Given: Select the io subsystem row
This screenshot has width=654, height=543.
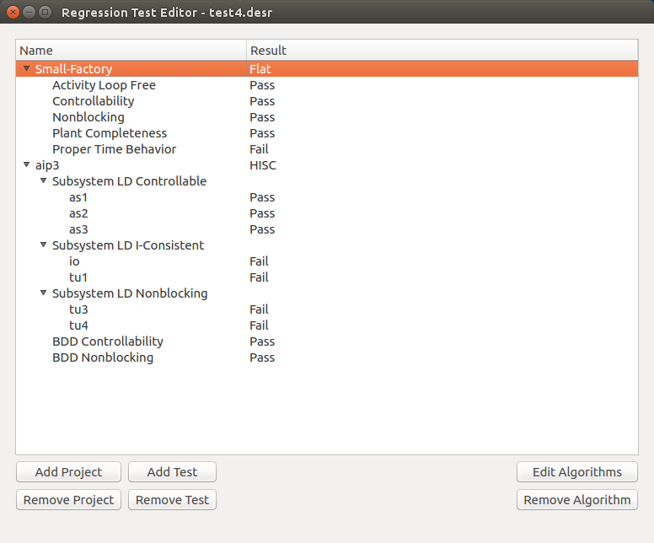Looking at the screenshot, I should click(x=74, y=261).
